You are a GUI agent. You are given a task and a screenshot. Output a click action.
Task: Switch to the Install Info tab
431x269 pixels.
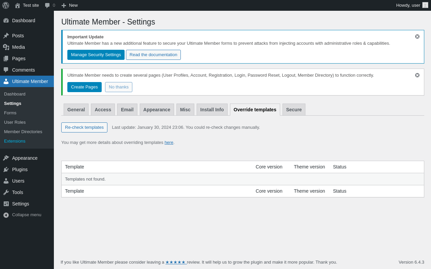[212, 110]
